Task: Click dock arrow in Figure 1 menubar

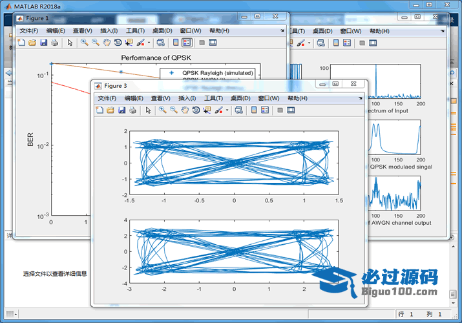Action: point(282,30)
